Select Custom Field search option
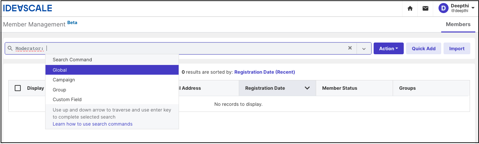 pyautogui.click(x=112, y=99)
